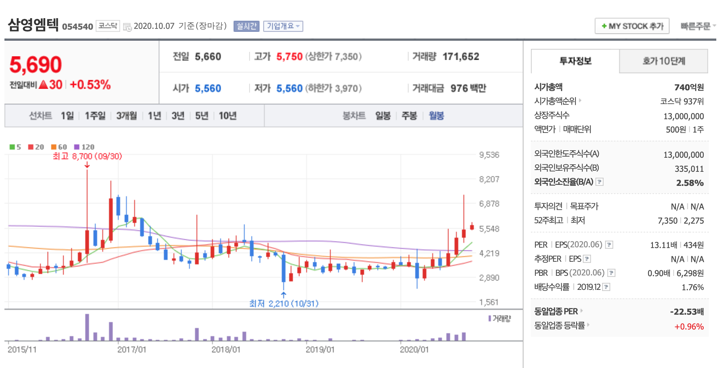Select 3개월 line chart period
The width and height of the screenshot is (720, 368).
click(x=126, y=116)
